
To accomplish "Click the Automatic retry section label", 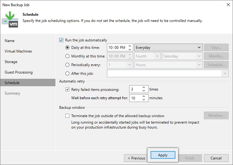I will tap(72, 81).
